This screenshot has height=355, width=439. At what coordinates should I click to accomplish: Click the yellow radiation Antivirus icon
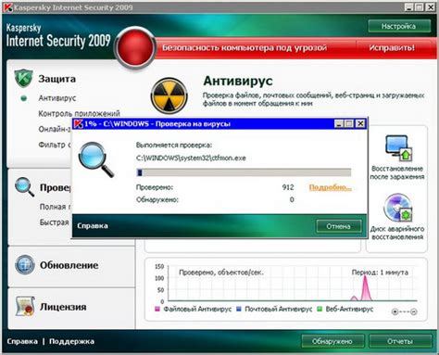pyautogui.click(x=169, y=95)
